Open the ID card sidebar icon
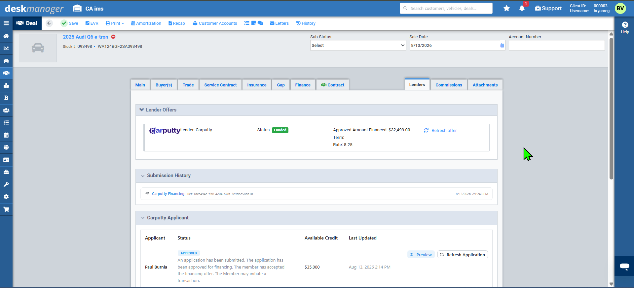Viewport: 634px width, 288px height. [6, 160]
